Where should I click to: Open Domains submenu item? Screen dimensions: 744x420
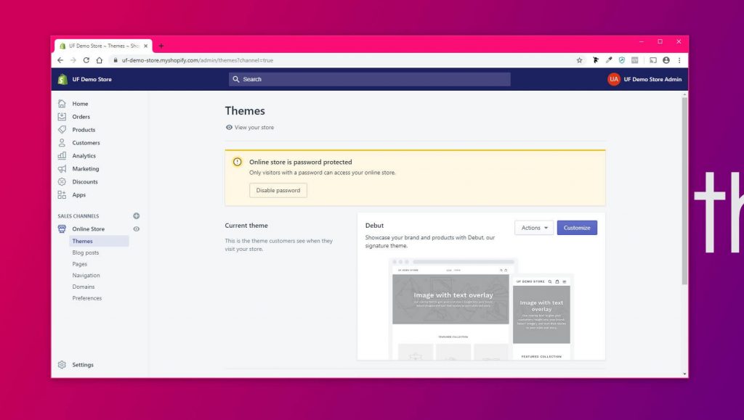coord(84,287)
